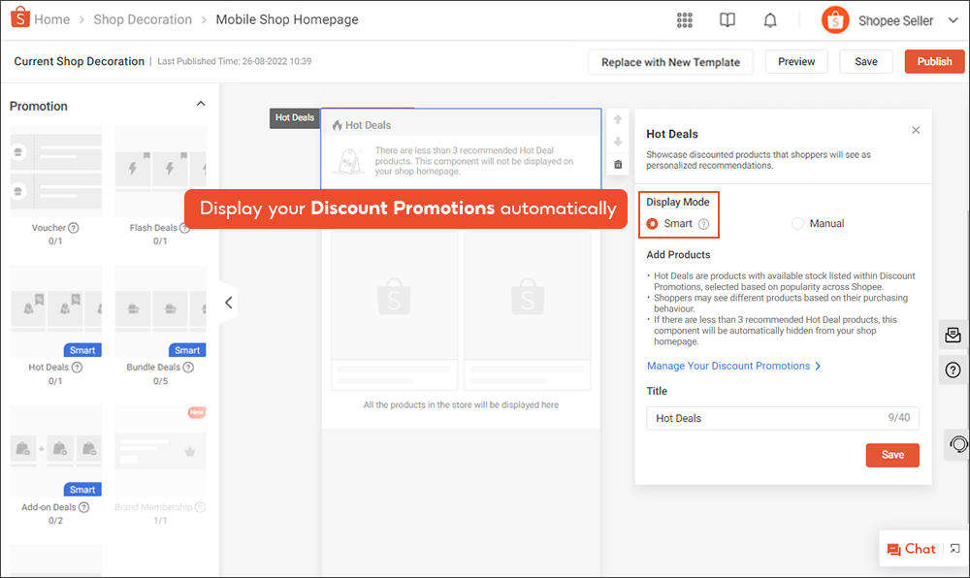Click the Shopee logo icon
The height and width of the screenshot is (578, 970).
click(x=17, y=19)
